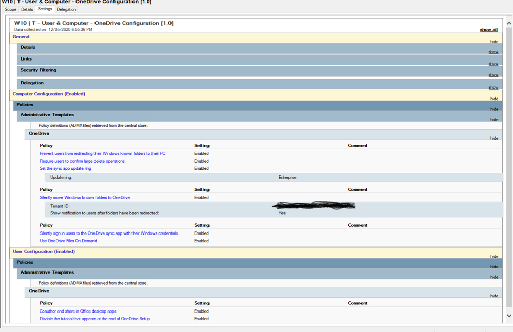Show the Delegation subsection
This screenshot has height=332, width=513.
click(493, 88)
